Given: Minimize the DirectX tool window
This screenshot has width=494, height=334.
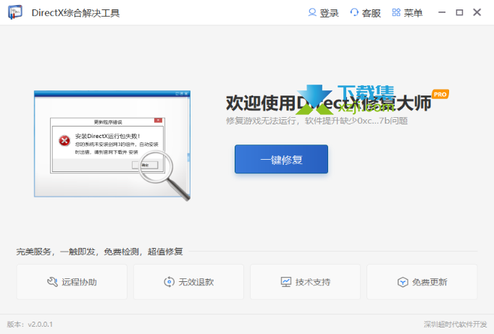Looking at the screenshot, I should (442, 12).
